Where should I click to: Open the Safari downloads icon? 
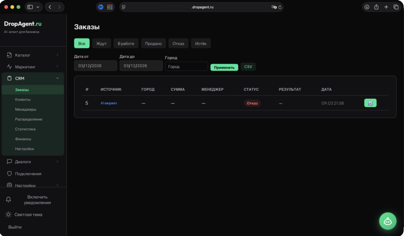click(x=367, y=7)
